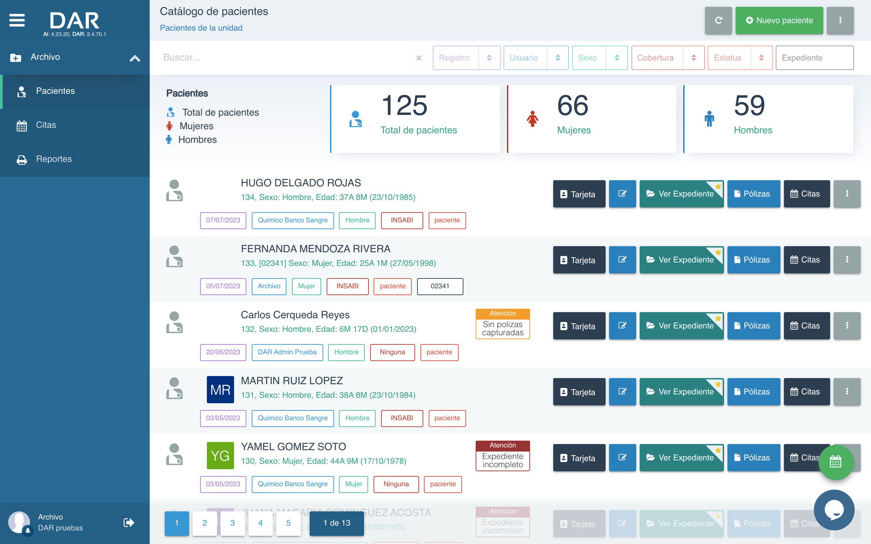Open more options for Carlos Cerqueda Reyes
Viewport: 871px width, 544px height.
pyautogui.click(x=847, y=326)
